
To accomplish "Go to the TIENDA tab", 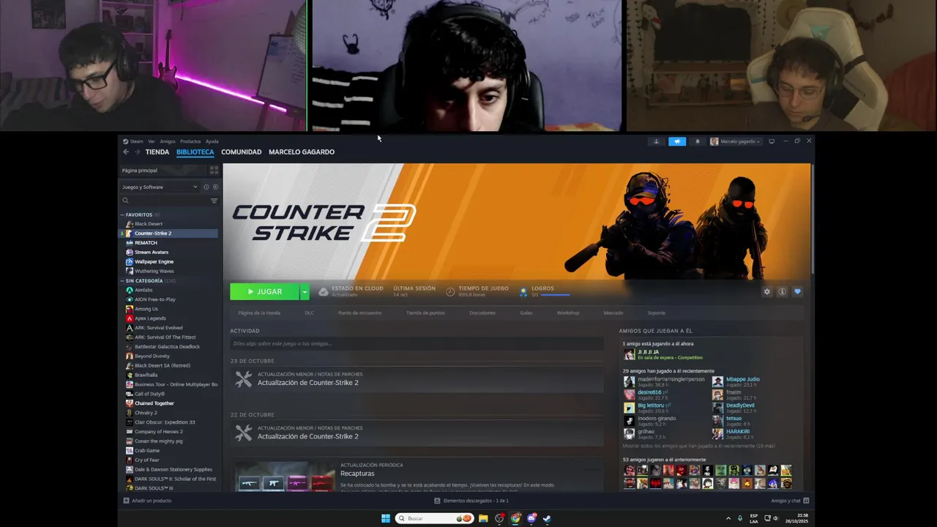I will pyautogui.click(x=157, y=152).
